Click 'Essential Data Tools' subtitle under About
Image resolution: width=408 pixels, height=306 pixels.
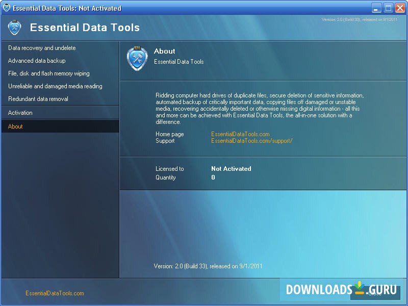pyautogui.click(x=179, y=62)
